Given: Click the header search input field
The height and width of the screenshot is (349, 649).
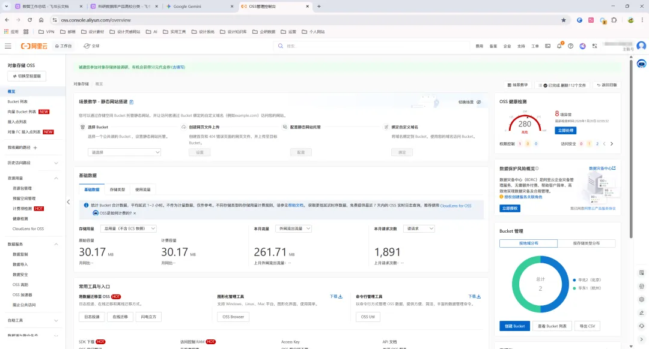Looking at the screenshot, I should [373, 46].
